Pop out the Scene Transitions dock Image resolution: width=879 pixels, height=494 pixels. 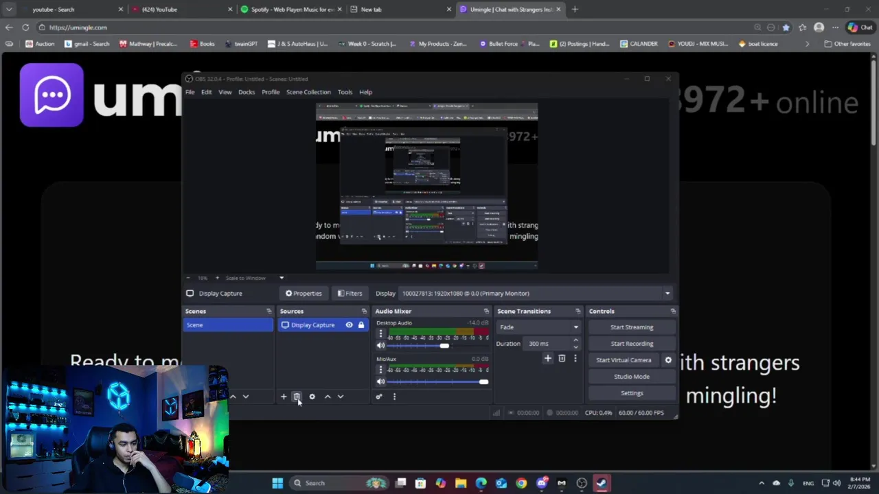[x=578, y=311]
